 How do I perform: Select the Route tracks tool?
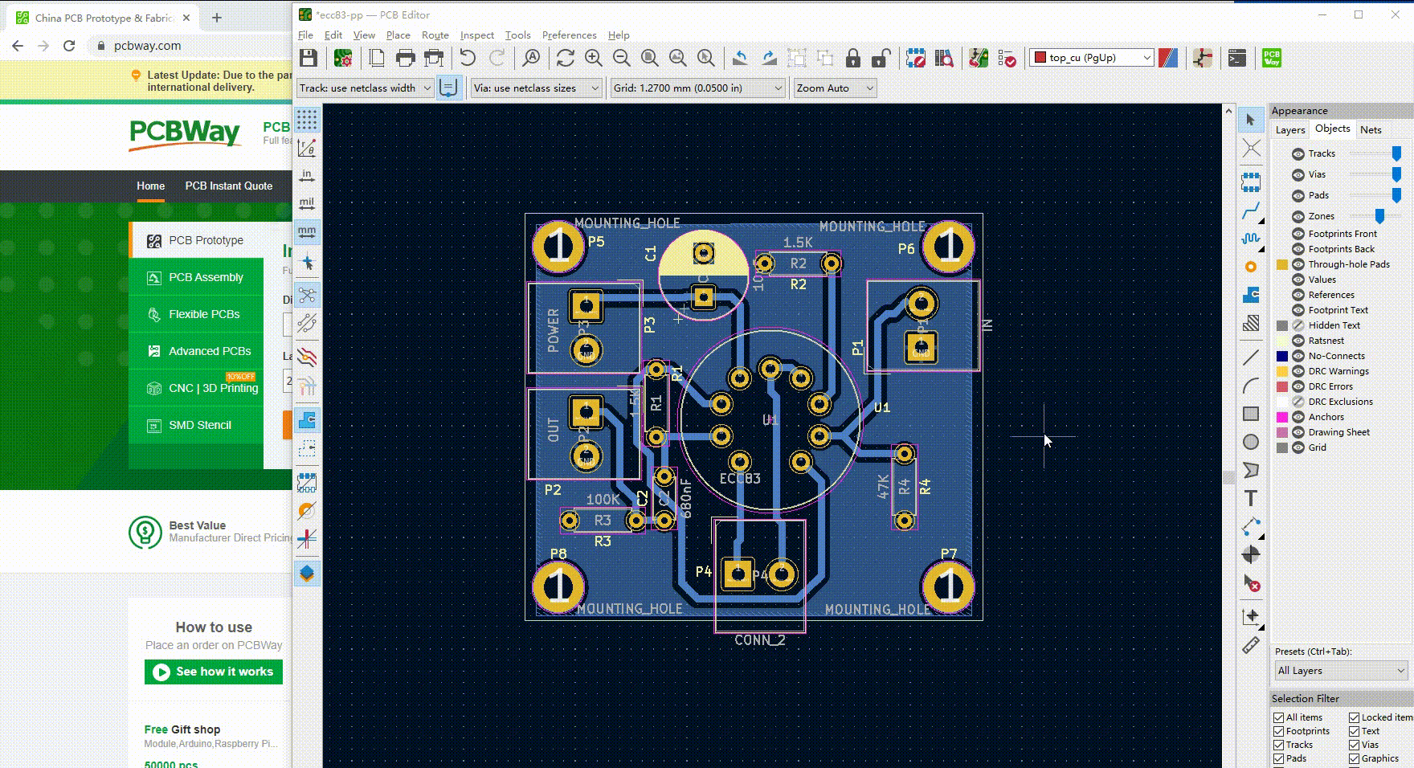tap(1251, 211)
